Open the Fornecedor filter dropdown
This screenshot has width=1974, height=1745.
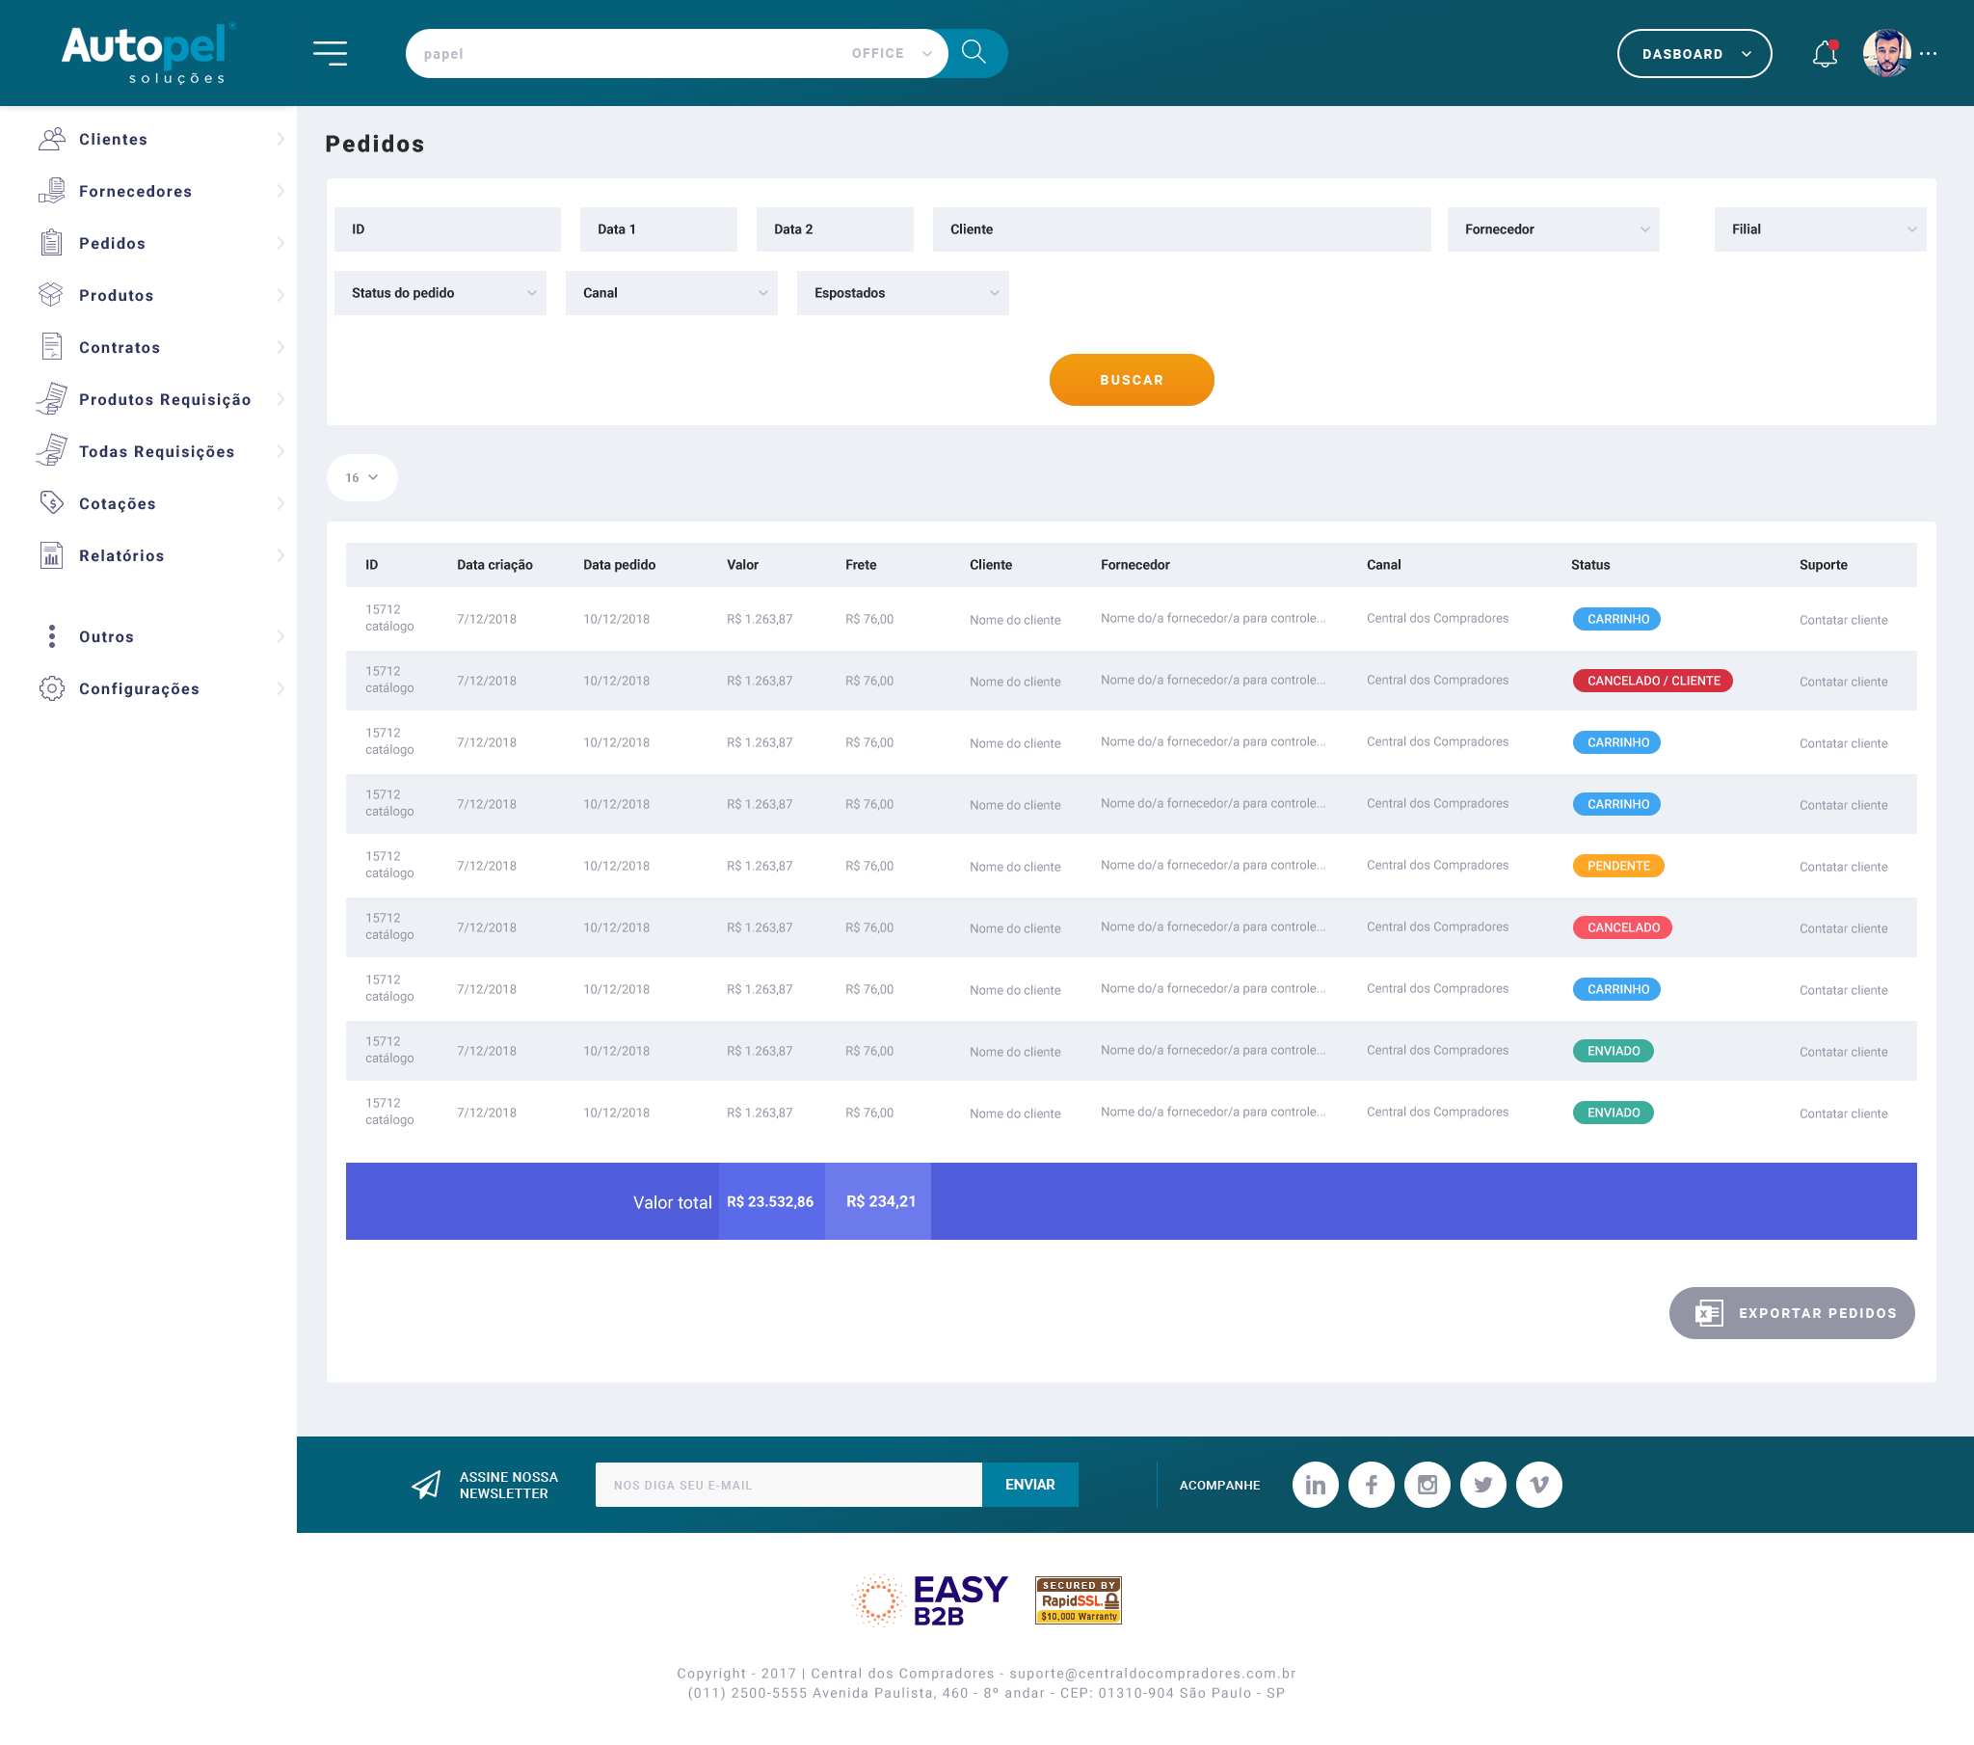(1553, 229)
